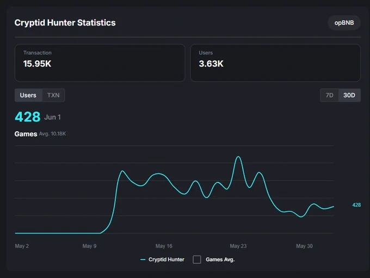This screenshot has height=278, width=370.
Task: Click the May 16 axis label
Action: pyautogui.click(x=164, y=246)
